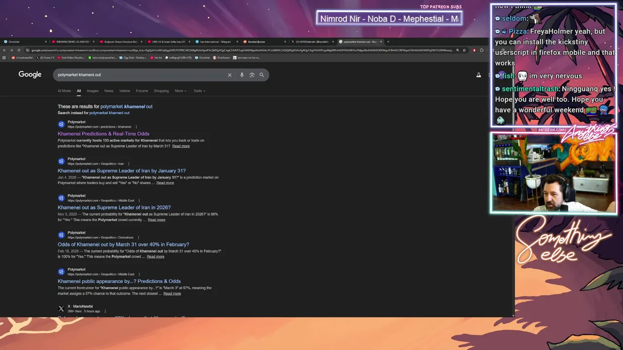This screenshot has width=623, height=350.
Task: Follow the corrected polymarket khamenei out link
Action: click(x=127, y=106)
